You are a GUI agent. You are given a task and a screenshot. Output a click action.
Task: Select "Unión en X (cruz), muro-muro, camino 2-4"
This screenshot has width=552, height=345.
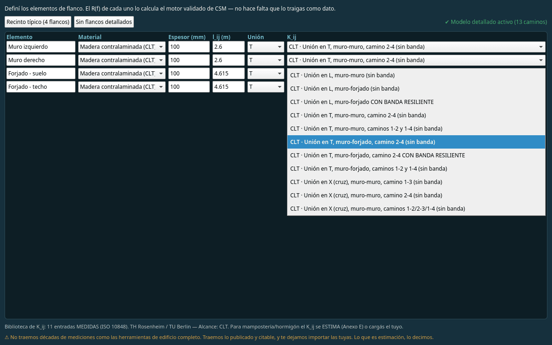click(x=416, y=195)
